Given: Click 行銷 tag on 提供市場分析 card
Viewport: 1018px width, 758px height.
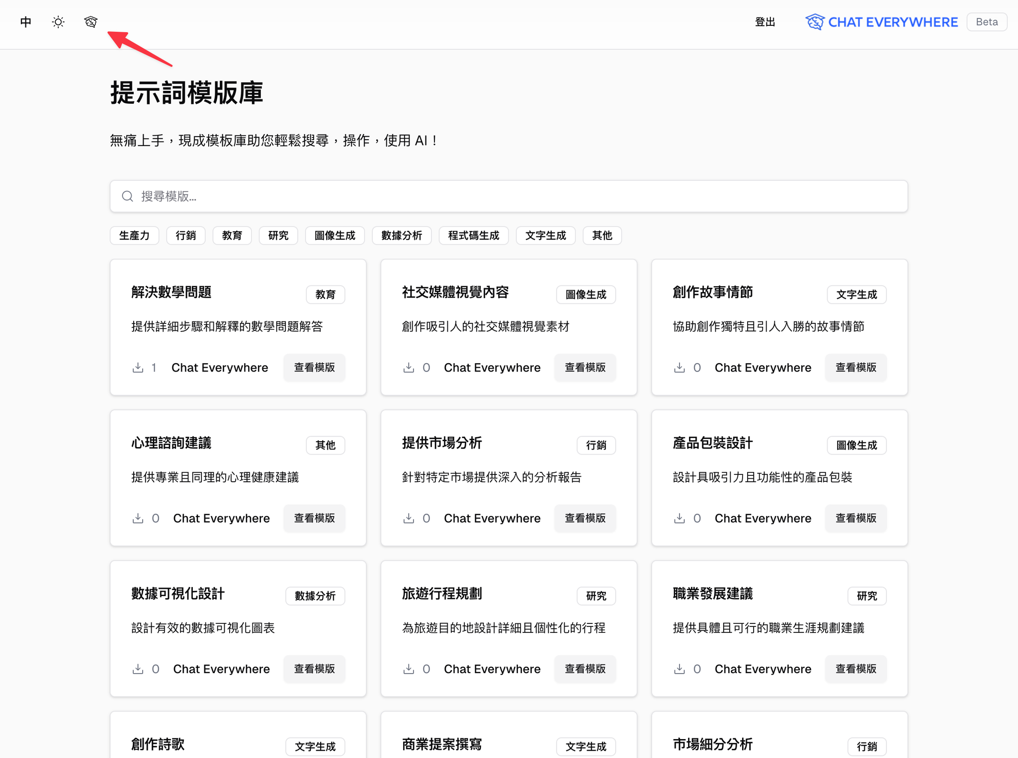Looking at the screenshot, I should pyautogui.click(x=596, y=445).
